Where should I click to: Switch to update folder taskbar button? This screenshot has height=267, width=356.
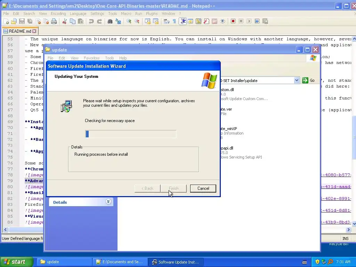[64, 262]
